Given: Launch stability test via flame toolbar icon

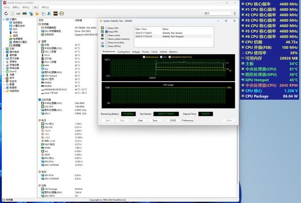Looking at the screenshot, I should (37, 14).
